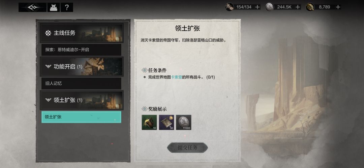Collapse the 领土扩张 section header
Screen dimensions: 364x168
[x=82, y=100]
